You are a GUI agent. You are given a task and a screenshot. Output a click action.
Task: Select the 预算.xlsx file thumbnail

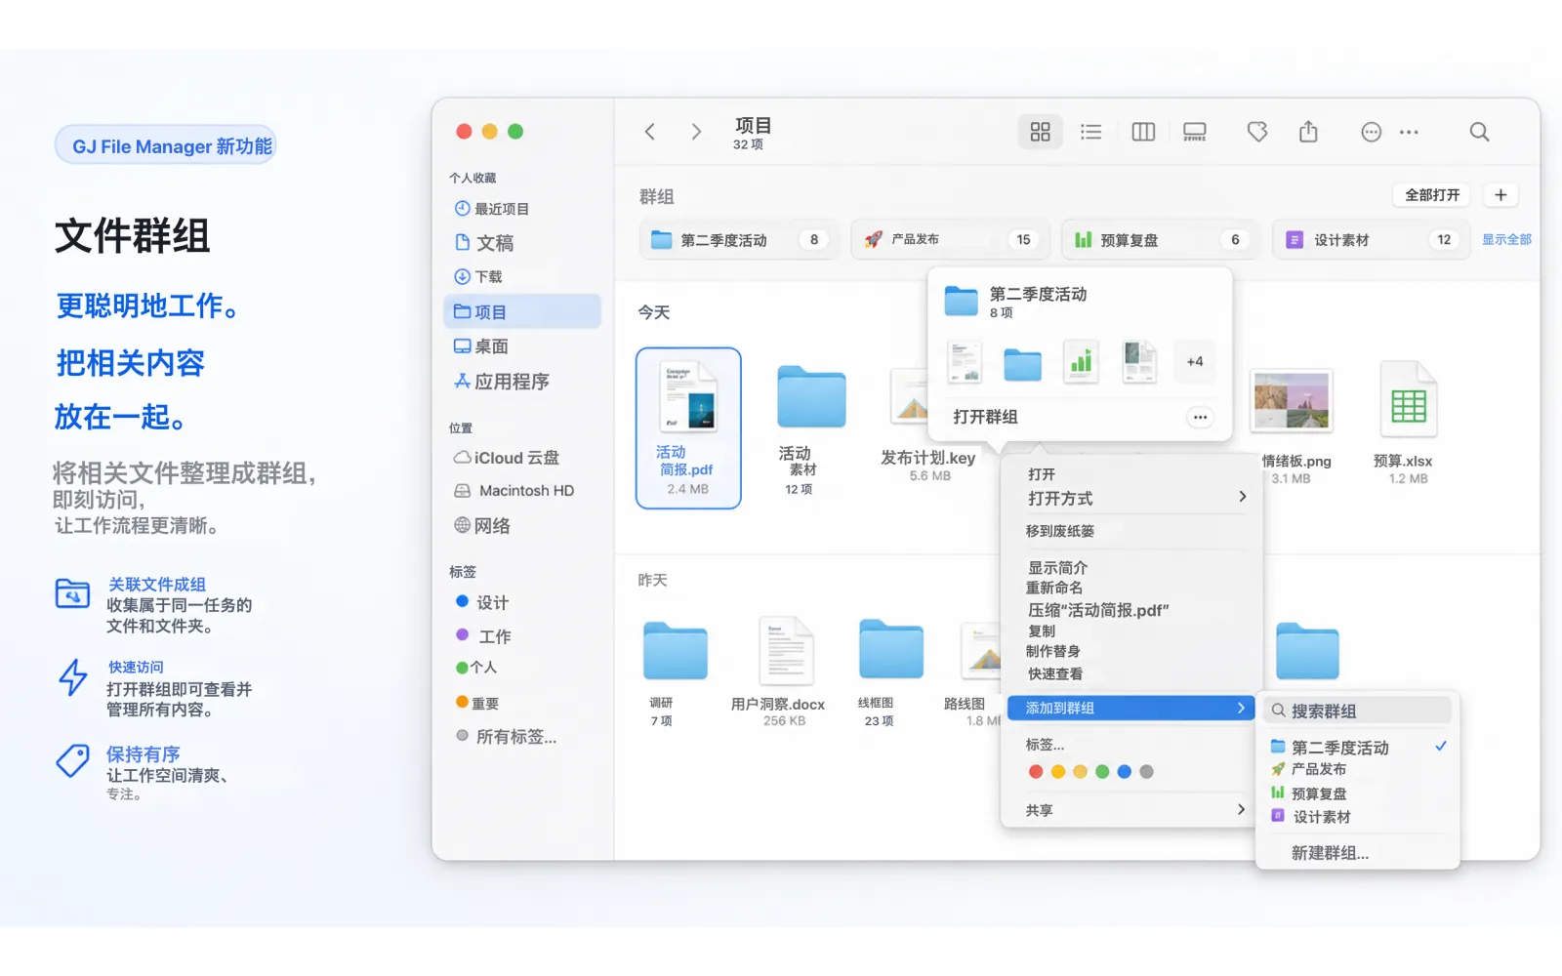(x=1408, y=399)
